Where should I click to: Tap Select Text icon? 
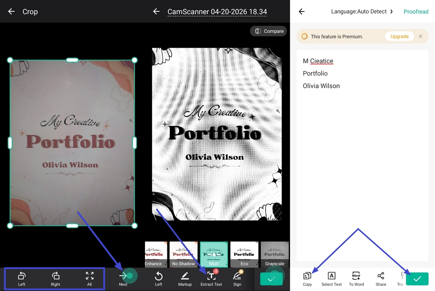(x=332, y=279)
